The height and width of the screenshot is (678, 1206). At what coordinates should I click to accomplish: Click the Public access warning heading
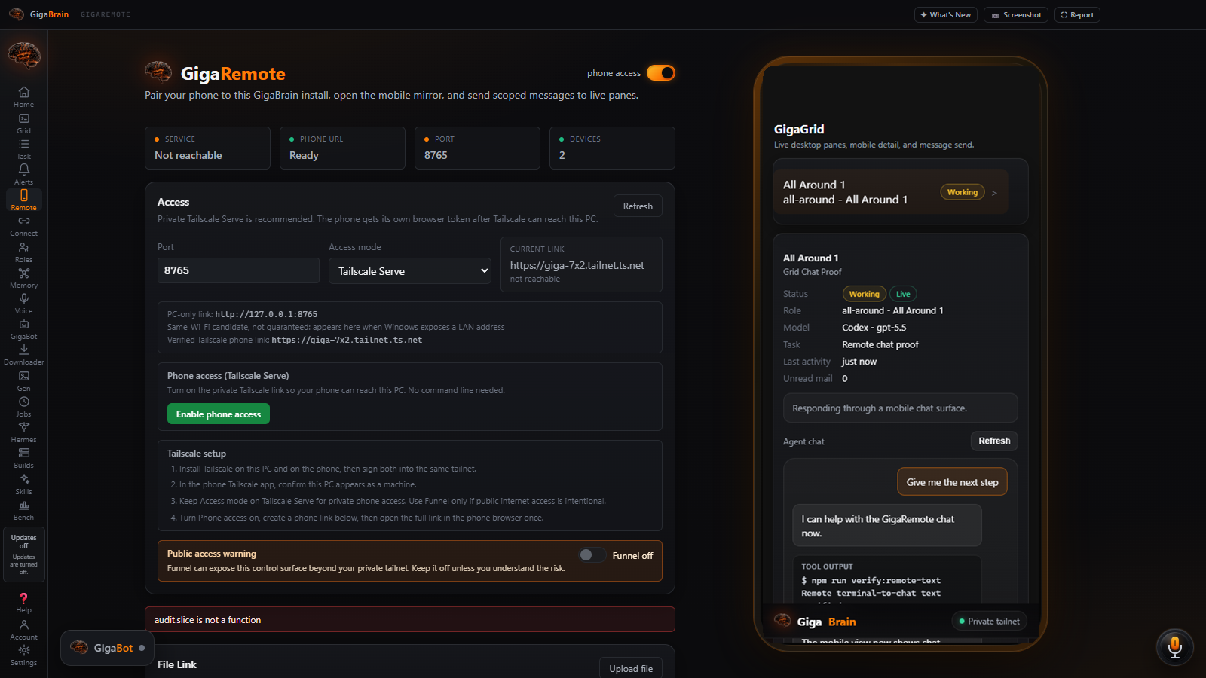pos(212,554)
